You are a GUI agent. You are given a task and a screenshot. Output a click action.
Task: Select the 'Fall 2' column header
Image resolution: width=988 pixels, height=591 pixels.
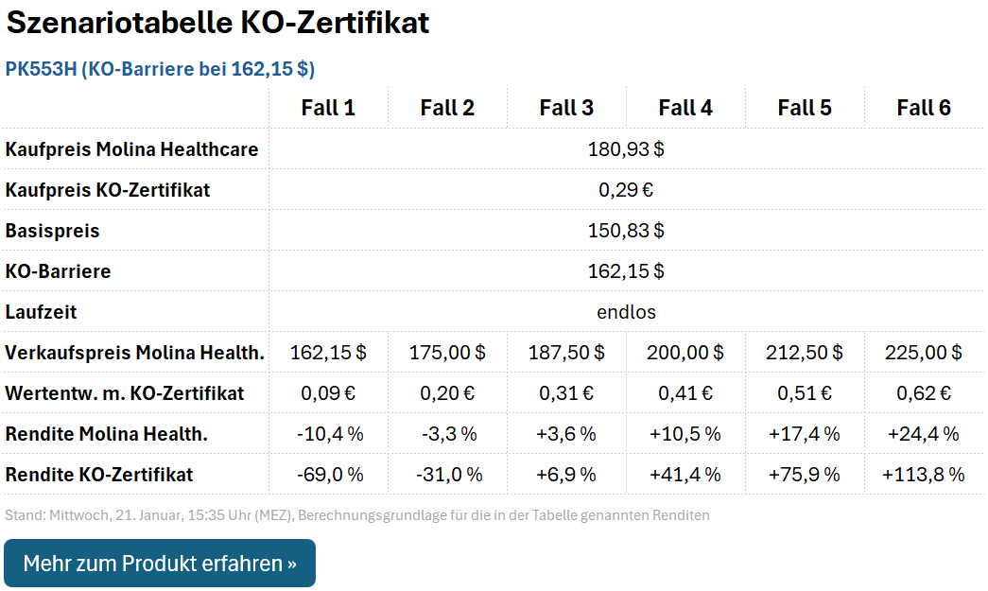point(447,108)
